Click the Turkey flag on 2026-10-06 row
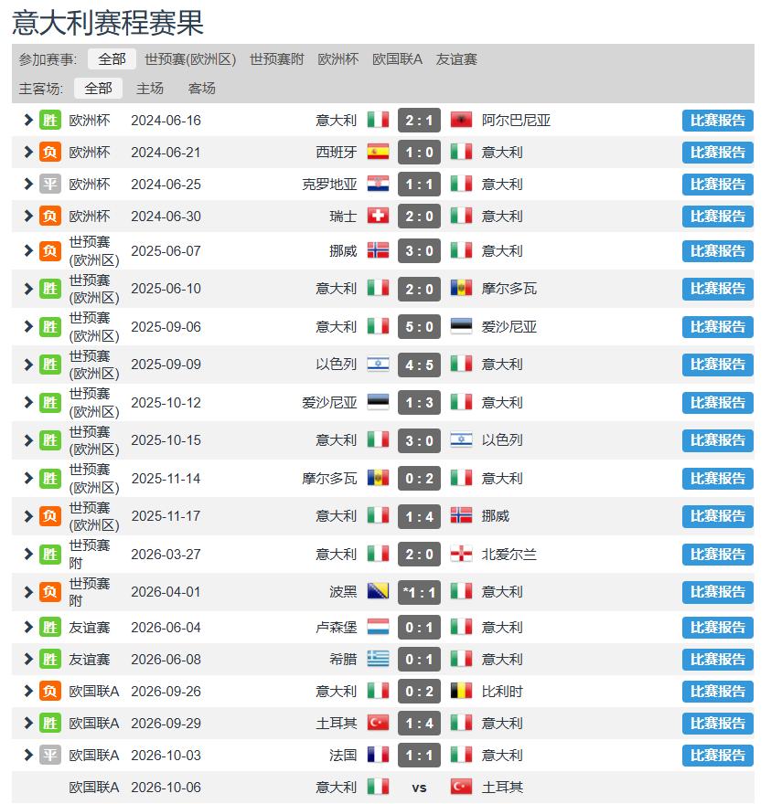This screenshot has width=771, height=804. 461,787
